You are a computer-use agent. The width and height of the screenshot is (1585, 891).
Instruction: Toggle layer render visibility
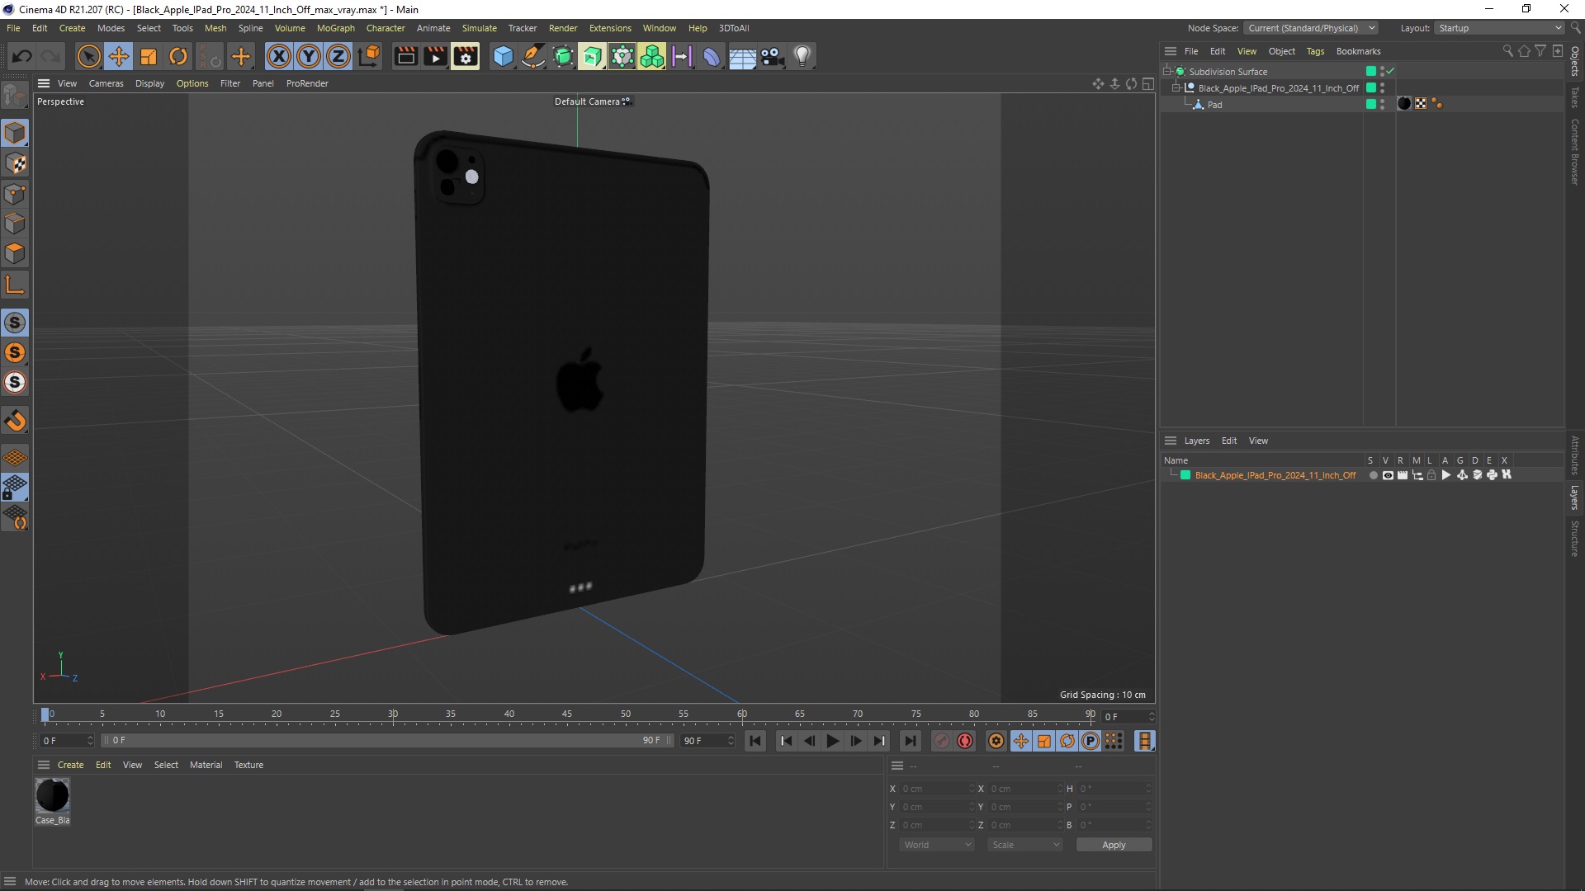1402,475
